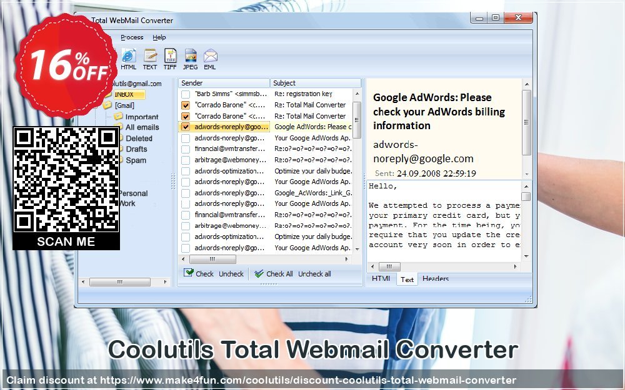
Task: Tick the first financial@wmtransfer checkbox
Action: tap(186, 149)
